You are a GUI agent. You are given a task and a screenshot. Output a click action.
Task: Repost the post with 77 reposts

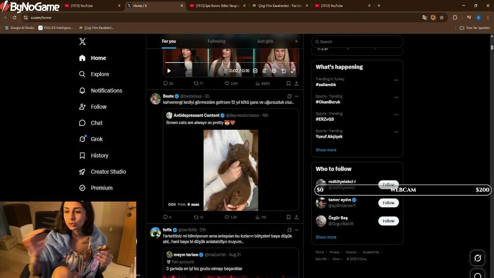click(x=198, y=83)
